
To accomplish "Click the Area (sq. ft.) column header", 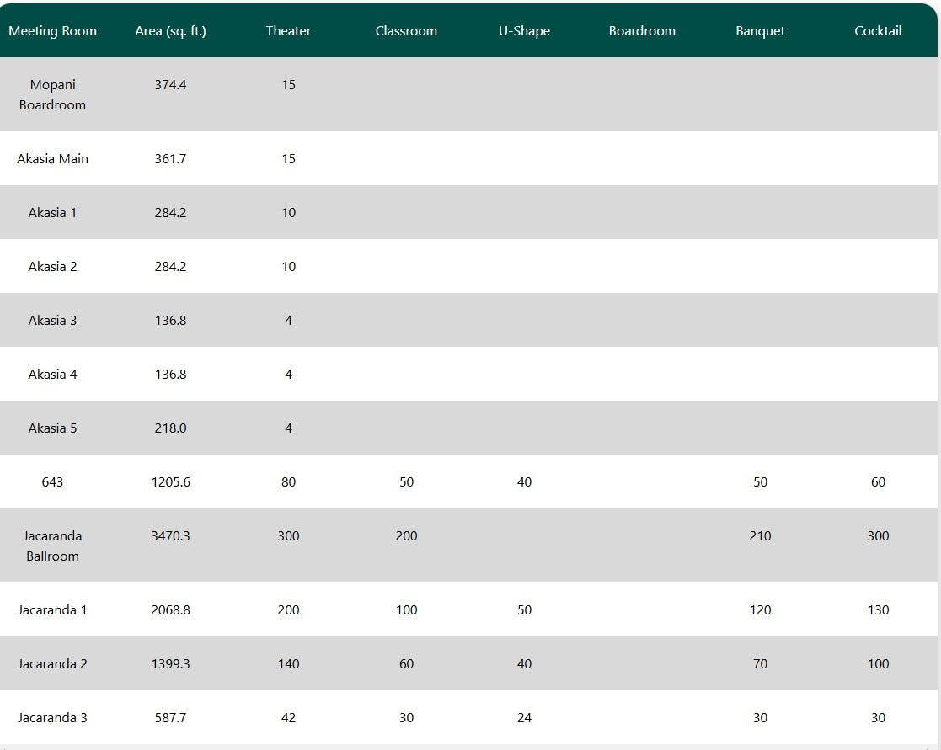I will pyautogui.click(x=170, y=31).
